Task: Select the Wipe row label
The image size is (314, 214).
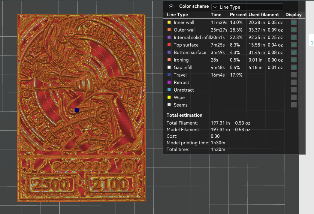Action: [179, 98]
